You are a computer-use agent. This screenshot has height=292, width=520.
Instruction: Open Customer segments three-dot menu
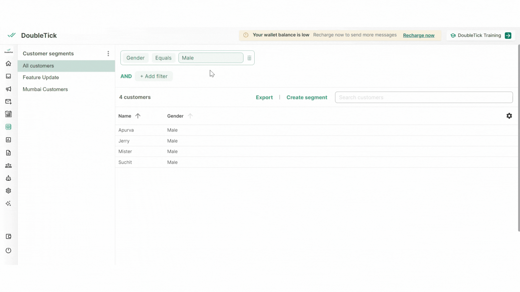pyautogui.click(x=108, y=54)
